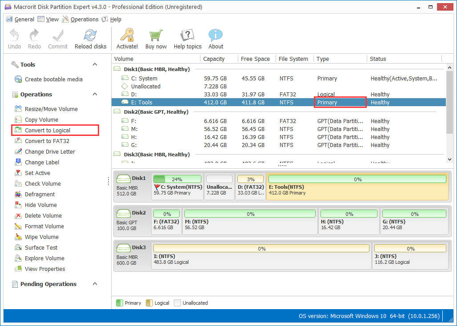The image size is (457, 326).
Task: Click Format Volume operation
Action: pos(40,226)
